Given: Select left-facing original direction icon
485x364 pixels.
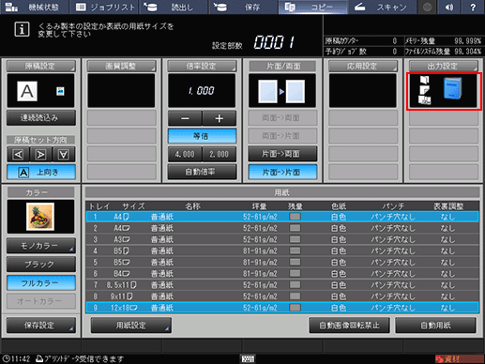Looking at the screenshot, I should (18, 155).
